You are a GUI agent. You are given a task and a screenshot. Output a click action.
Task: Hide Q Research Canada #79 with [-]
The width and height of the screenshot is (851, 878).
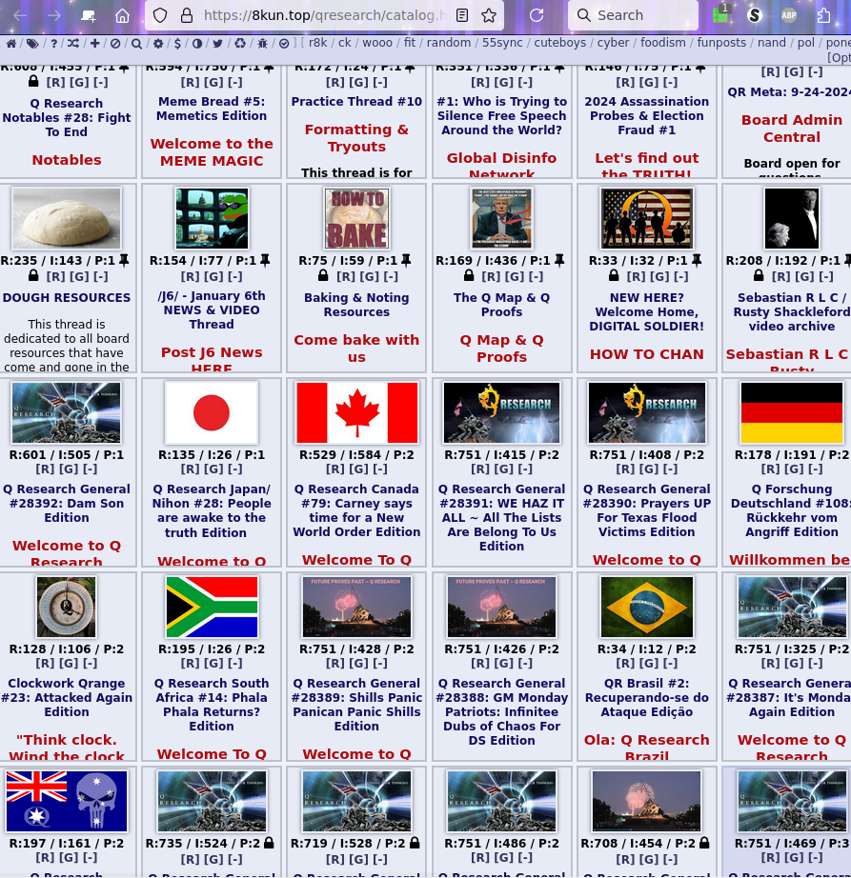(x=380, y=469)
